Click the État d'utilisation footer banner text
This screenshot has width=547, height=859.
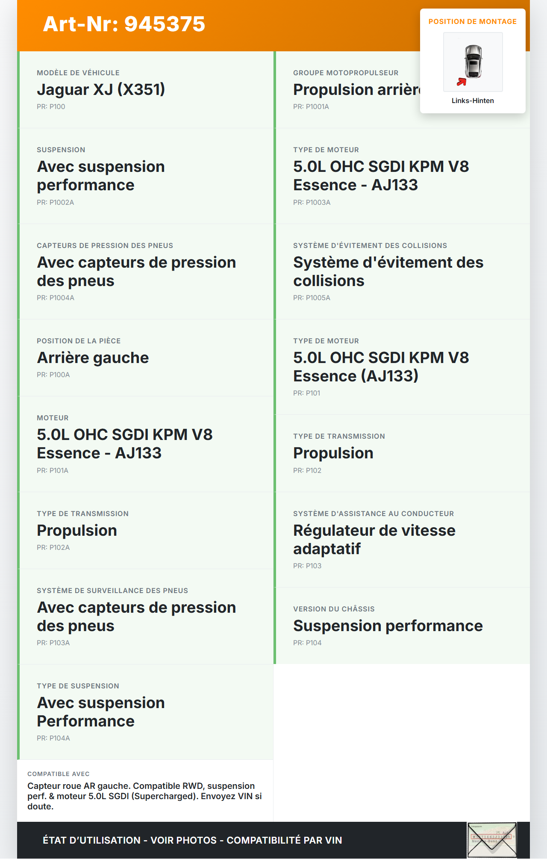pyautogui.click(x=192, y=840)
